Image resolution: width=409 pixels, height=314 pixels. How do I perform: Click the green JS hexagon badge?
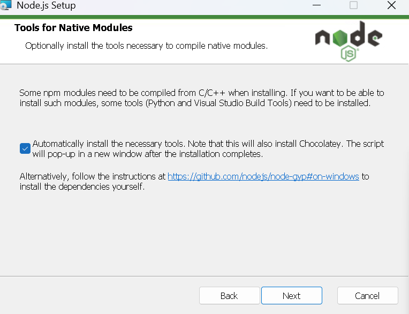[349, 53]
